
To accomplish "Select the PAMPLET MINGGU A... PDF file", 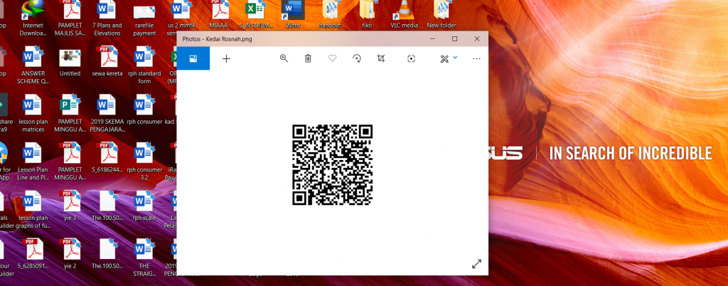I will pyautogui.click(x=70, y=161).
